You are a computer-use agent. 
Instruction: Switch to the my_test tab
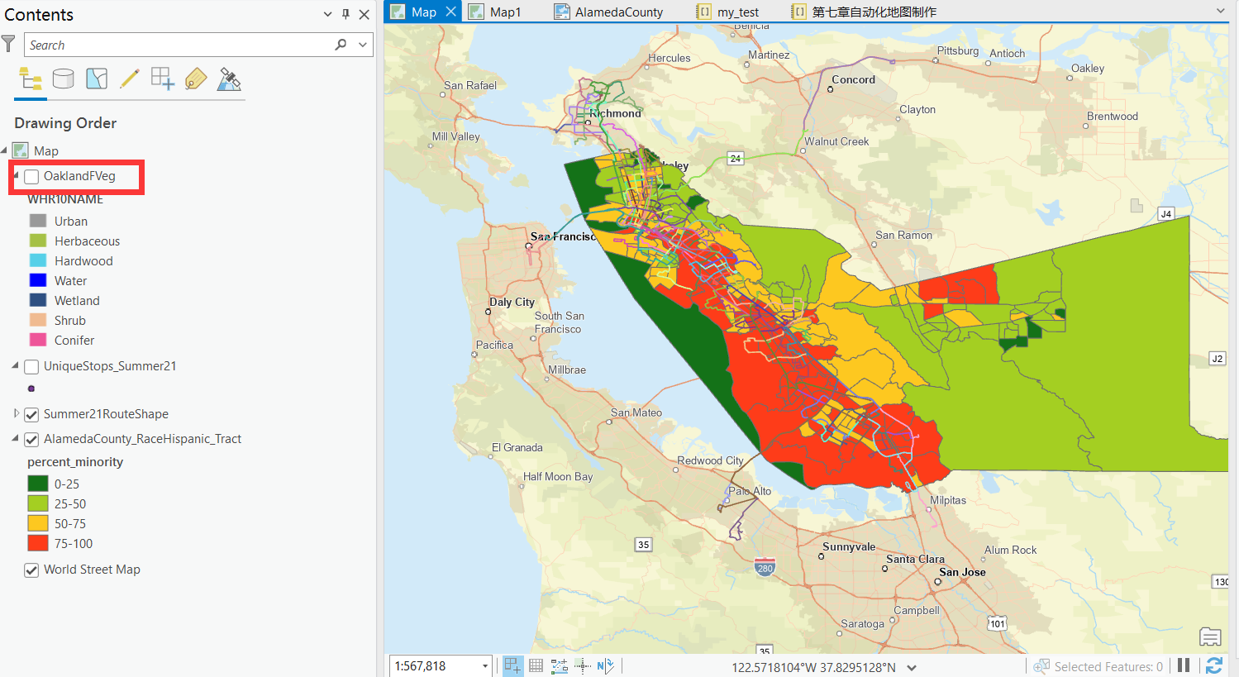click(738, 12)
